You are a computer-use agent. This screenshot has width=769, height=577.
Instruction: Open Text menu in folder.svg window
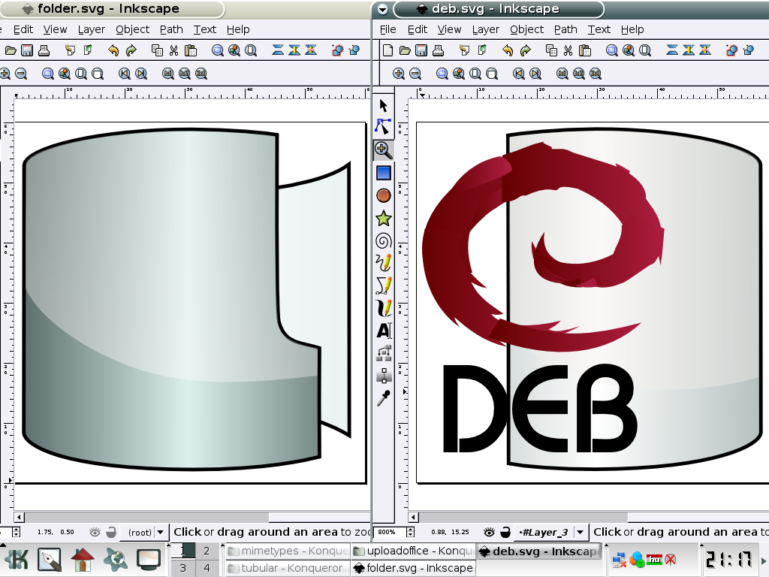[204, 29]
